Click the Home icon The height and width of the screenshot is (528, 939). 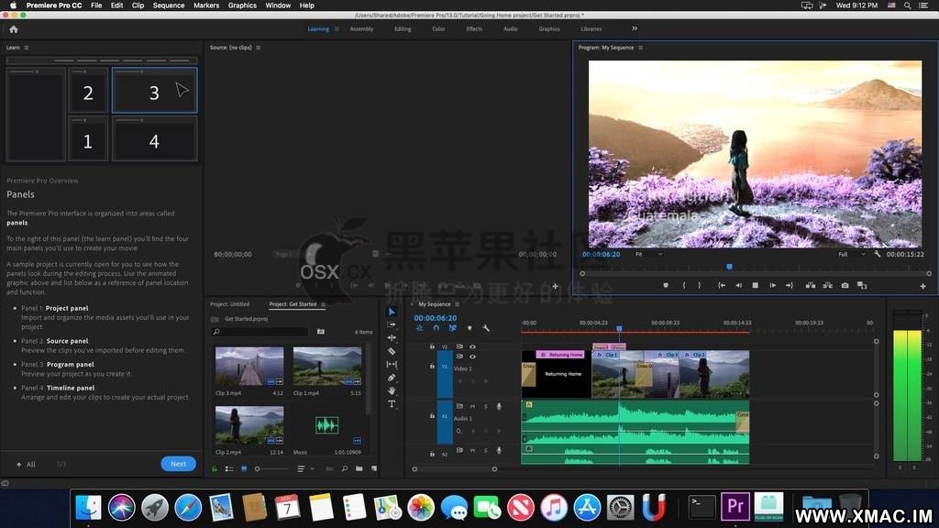tap(14, 29)
